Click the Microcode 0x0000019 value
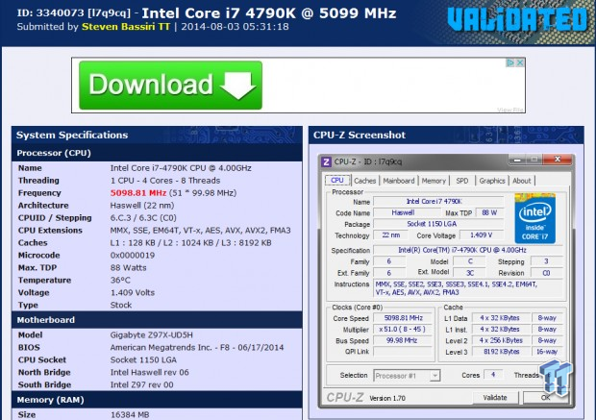596x420 pixels. [x=133, y=255]
